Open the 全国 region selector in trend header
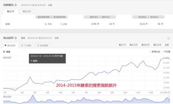 [57, 38]
